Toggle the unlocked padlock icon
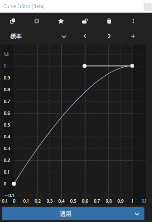Viewport: 152px width, 222px height. [x=85, y=21]
